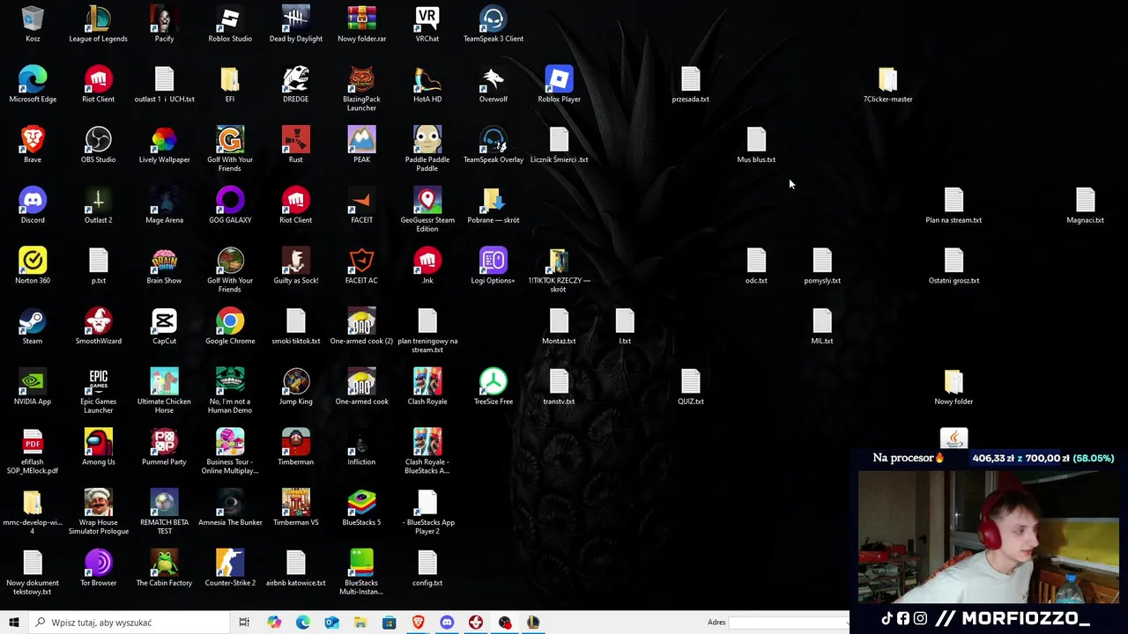Focus the taskbar search box

click(129, 623)
